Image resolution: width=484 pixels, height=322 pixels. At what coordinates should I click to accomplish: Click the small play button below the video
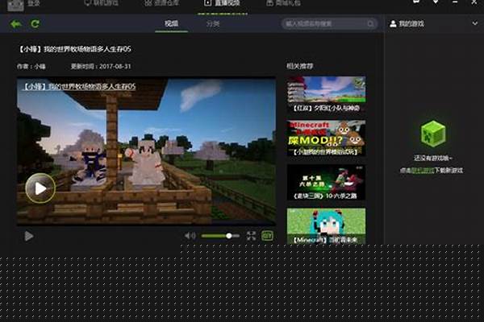click(29, 237)
